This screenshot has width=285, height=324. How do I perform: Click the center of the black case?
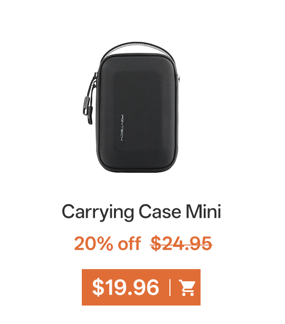click(x=137, y=112)
